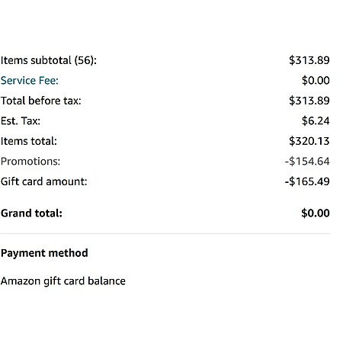Select the Grand total label

coord(31,213)
